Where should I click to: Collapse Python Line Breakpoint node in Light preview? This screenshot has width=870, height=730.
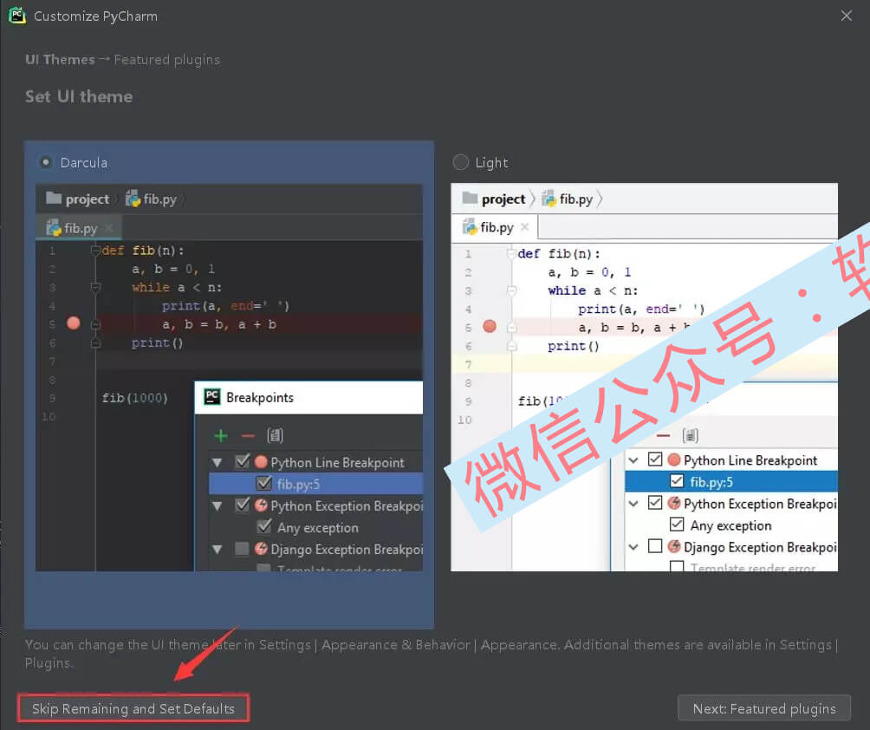[x=633, y=460]
